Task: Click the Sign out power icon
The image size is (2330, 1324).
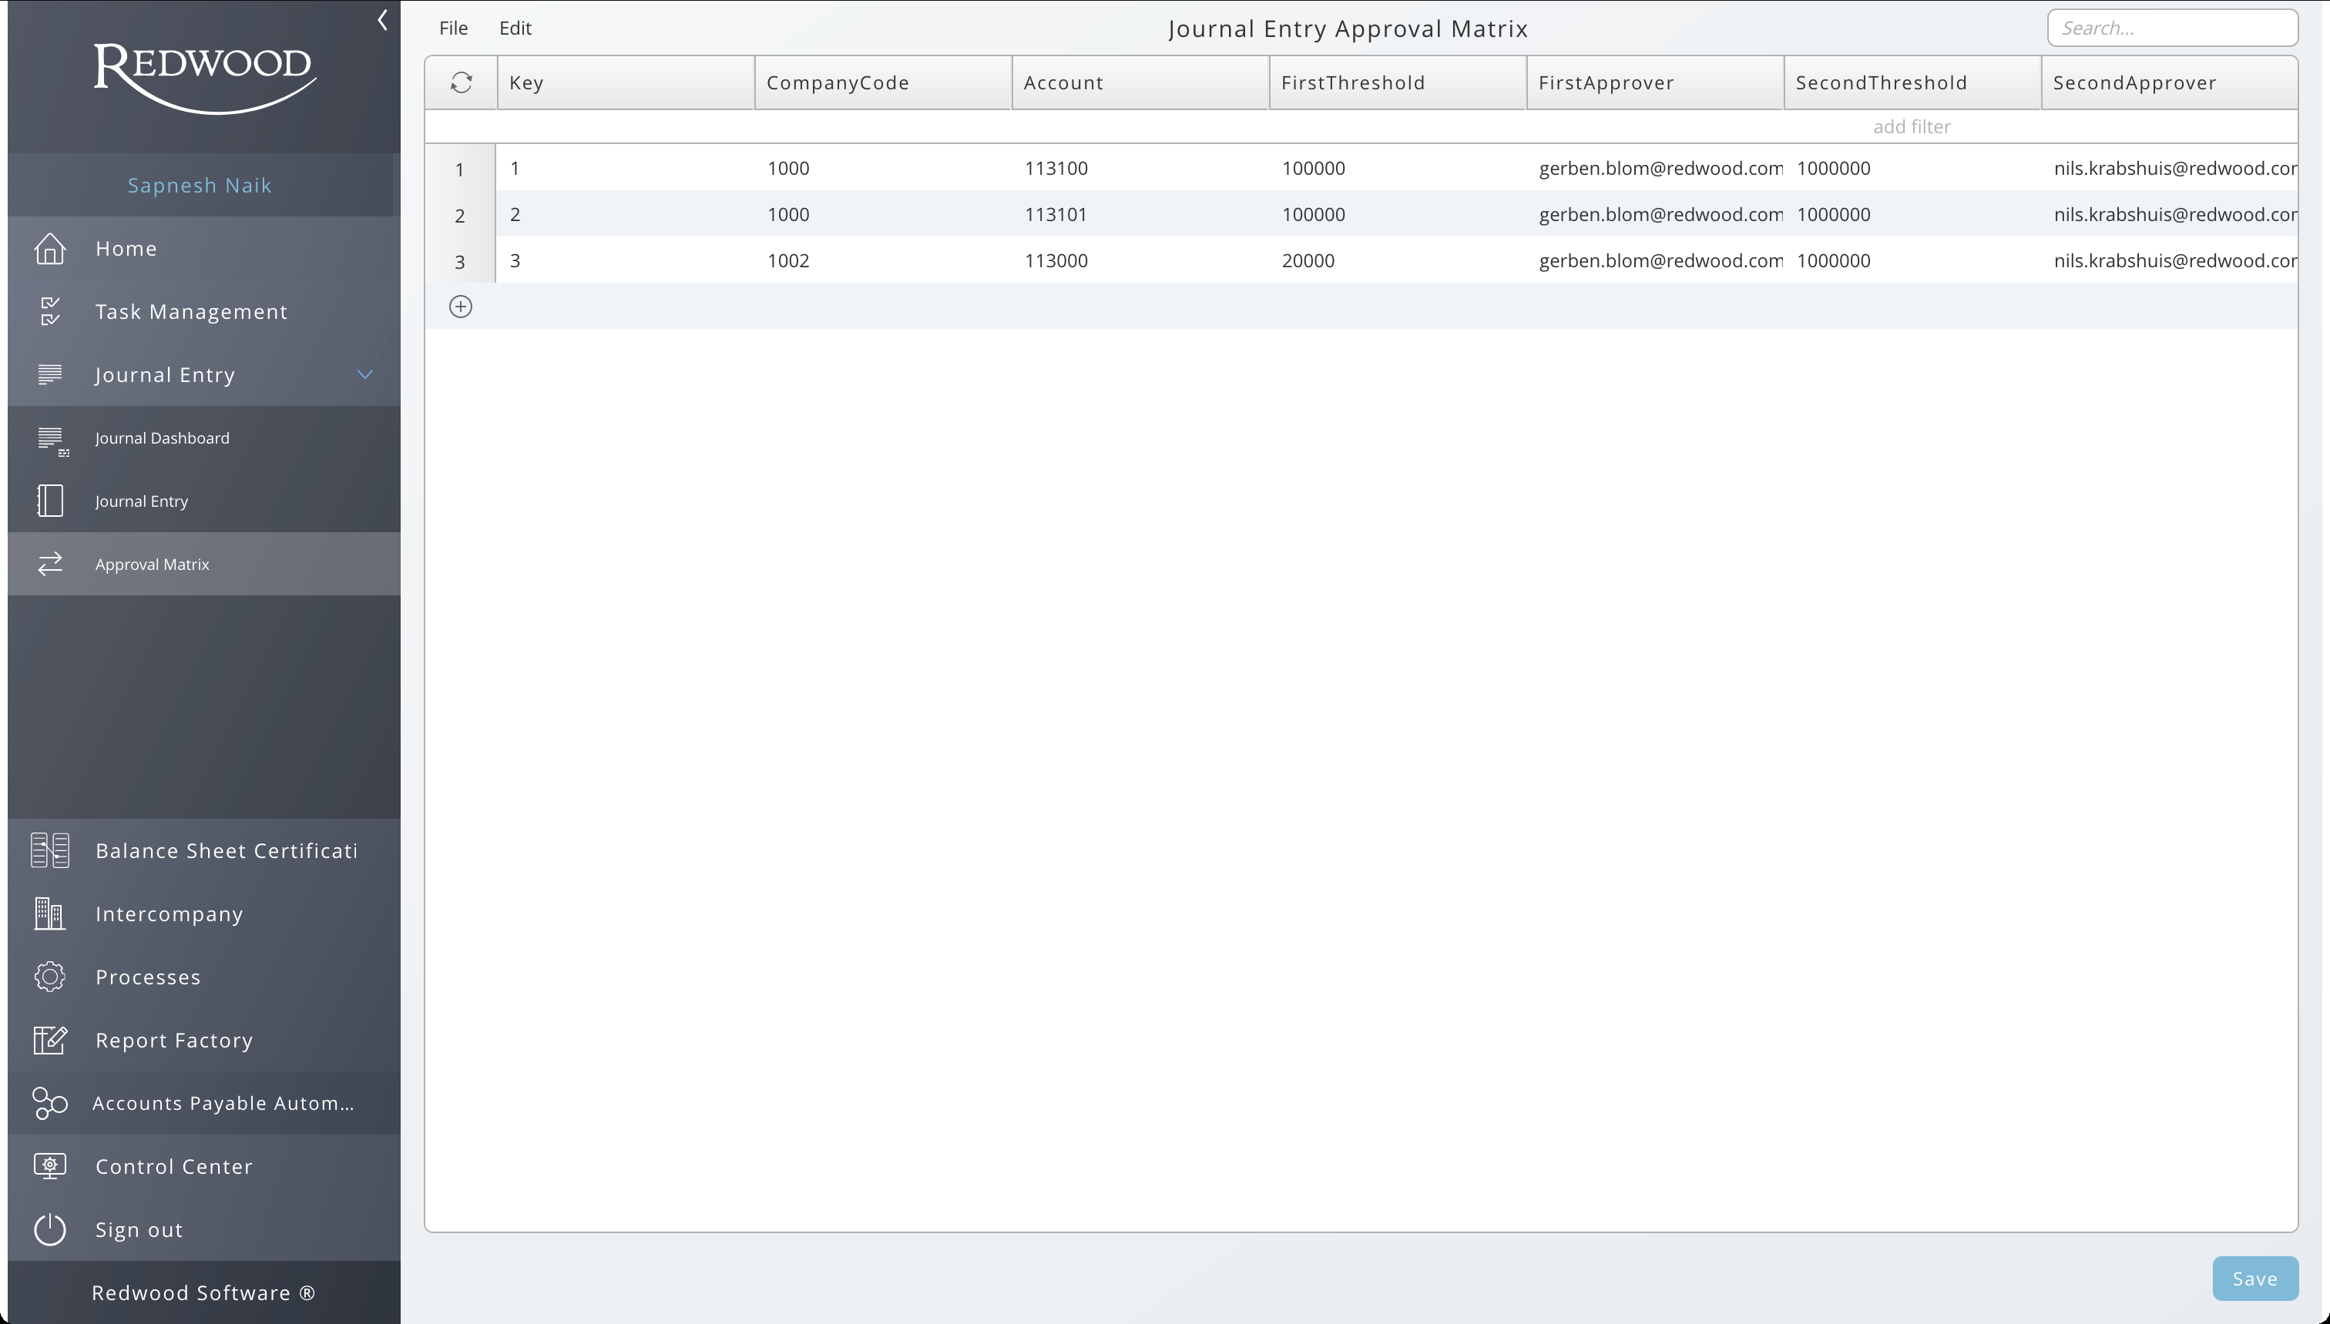Action: click(x=50, y=1229)
